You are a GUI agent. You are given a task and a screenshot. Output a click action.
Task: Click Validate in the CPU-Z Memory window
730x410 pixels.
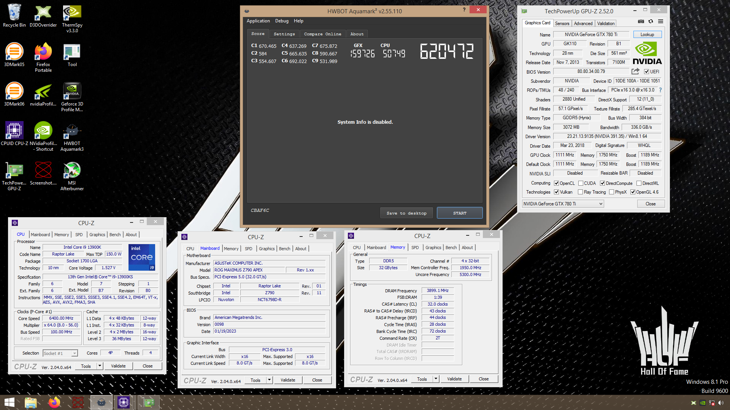click(454, 379)
